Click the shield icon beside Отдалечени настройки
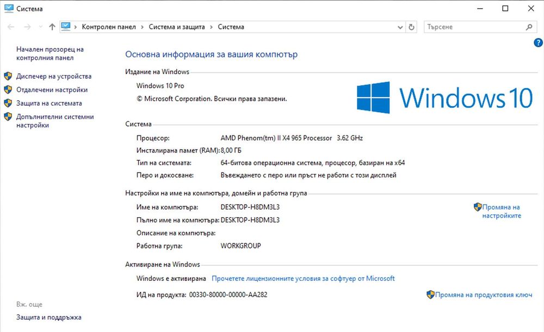This screenshot has width=544, height=332. pos(8,90)
